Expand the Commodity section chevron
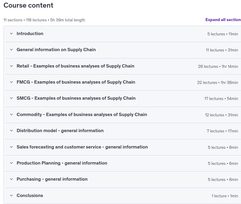The height and width of the screenshot is (204, 241). (x=11, y=115)
